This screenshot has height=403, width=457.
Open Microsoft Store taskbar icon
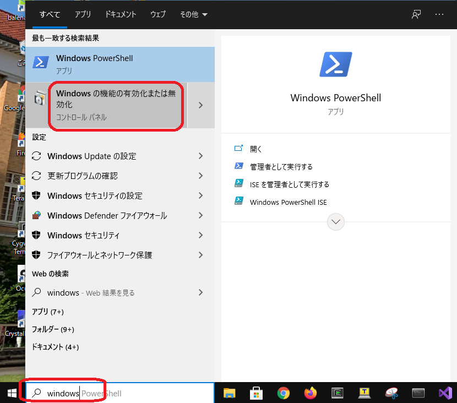[256, 393]
